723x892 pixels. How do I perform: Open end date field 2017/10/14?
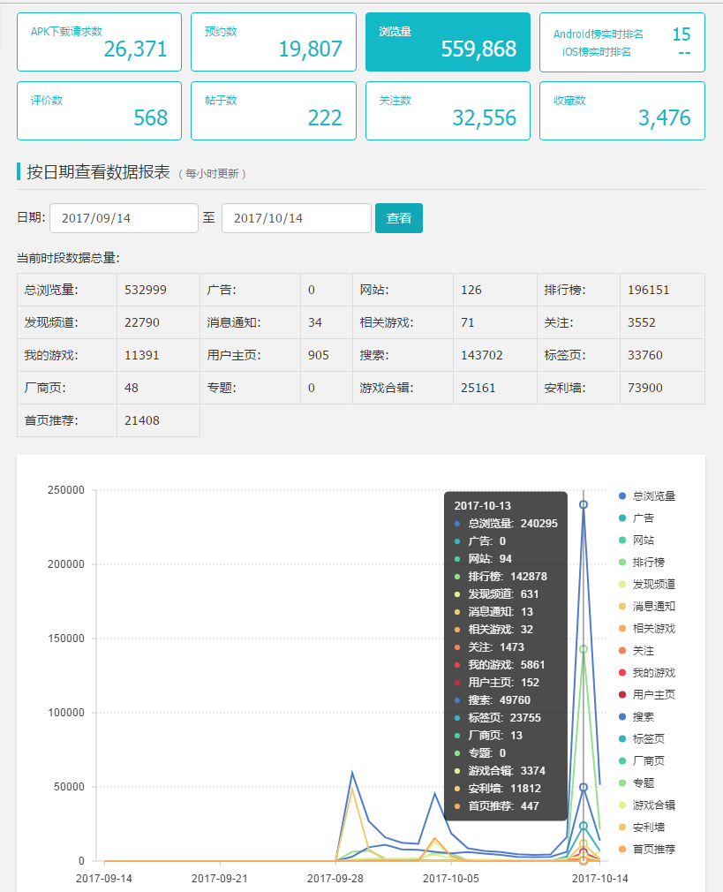pos(297,218)
